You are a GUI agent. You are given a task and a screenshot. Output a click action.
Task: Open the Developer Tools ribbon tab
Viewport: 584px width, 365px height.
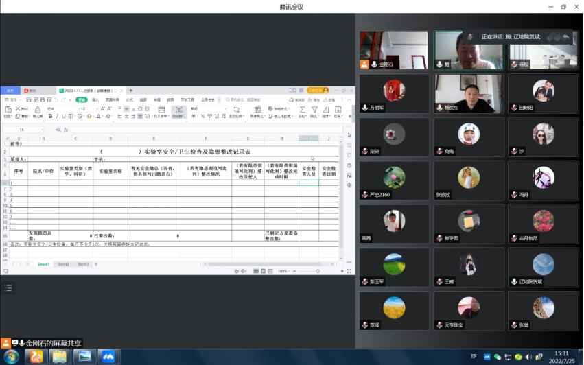[x=187, y=99]
